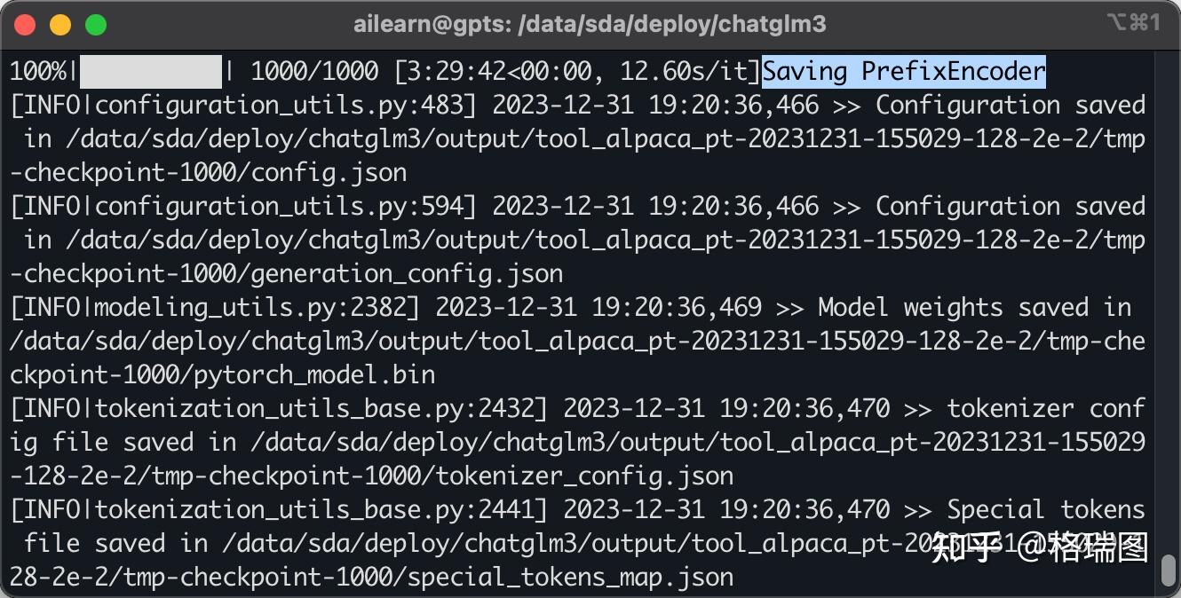Click the highlighted Saving PrefixEncoder text
The width and height of the screenshot is (1181, 598).
click(x=904, y=71)
